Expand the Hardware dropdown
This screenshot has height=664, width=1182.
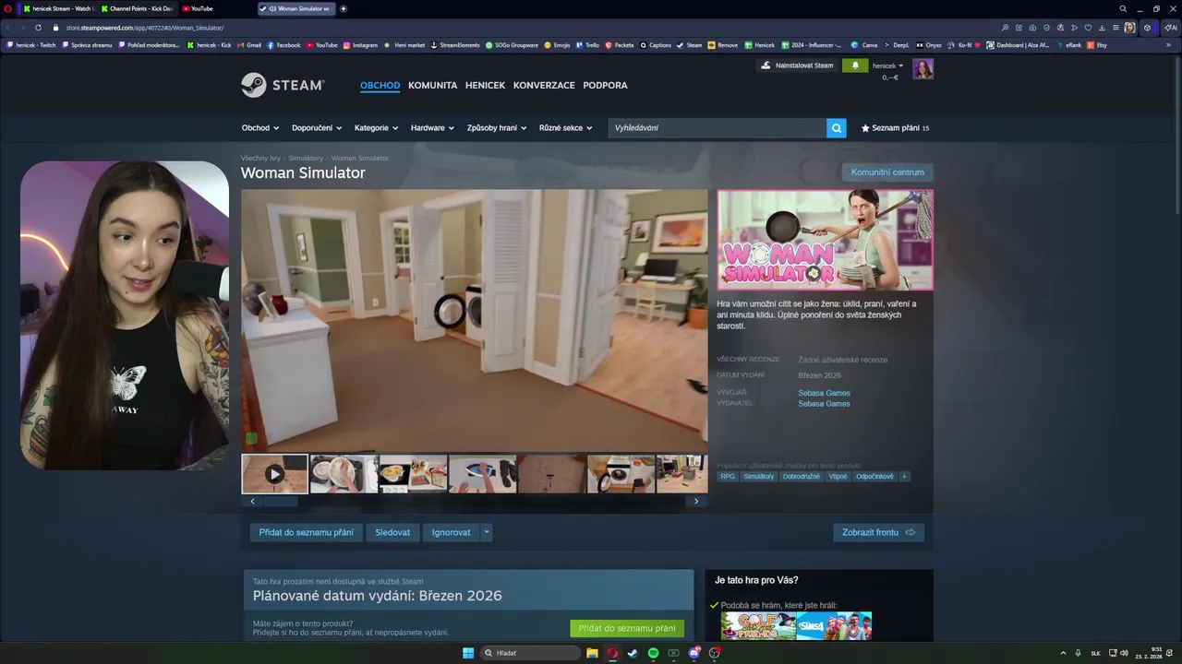432,128
